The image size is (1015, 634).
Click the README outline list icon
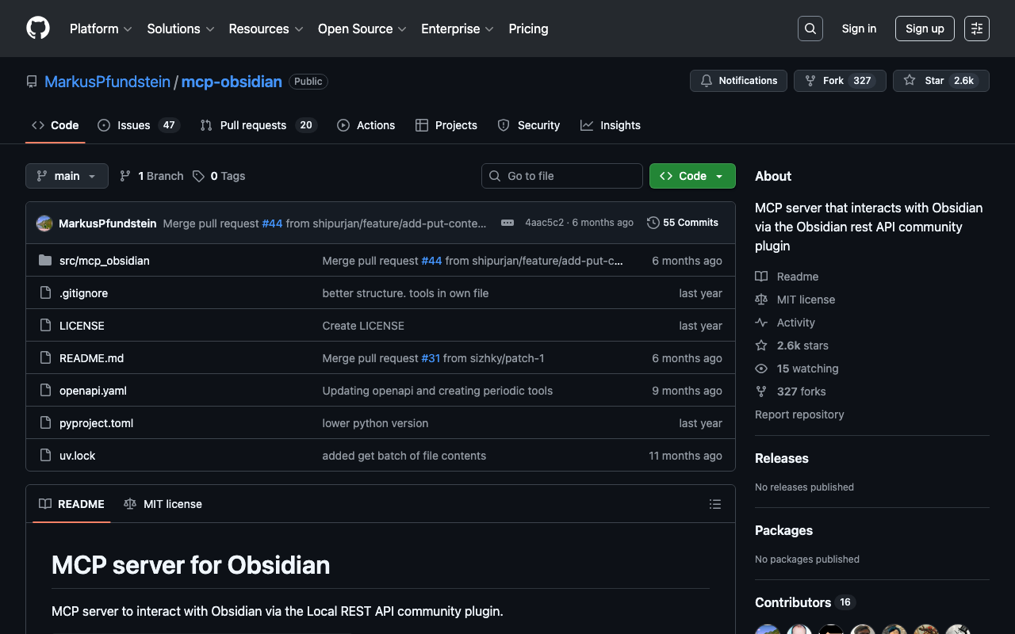[714, 504]
